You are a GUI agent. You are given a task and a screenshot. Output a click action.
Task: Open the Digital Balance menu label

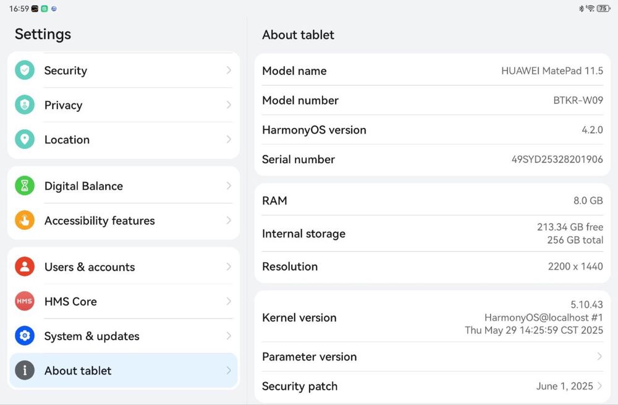click(x=83, y=186)
